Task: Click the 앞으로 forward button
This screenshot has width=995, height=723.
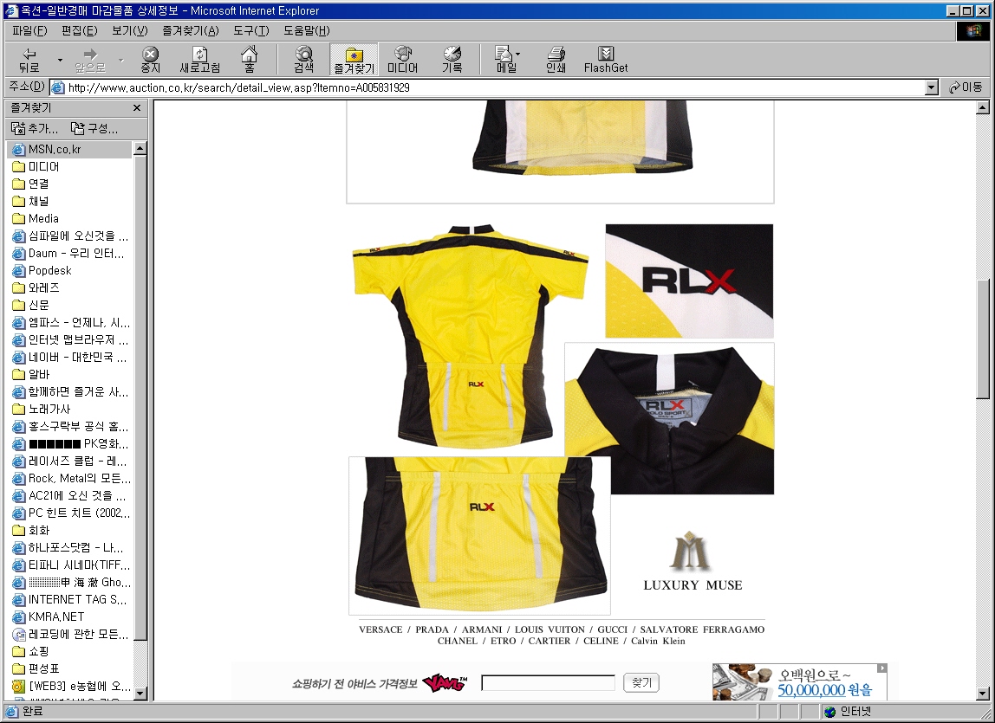Action: click(x=90, y=61)
